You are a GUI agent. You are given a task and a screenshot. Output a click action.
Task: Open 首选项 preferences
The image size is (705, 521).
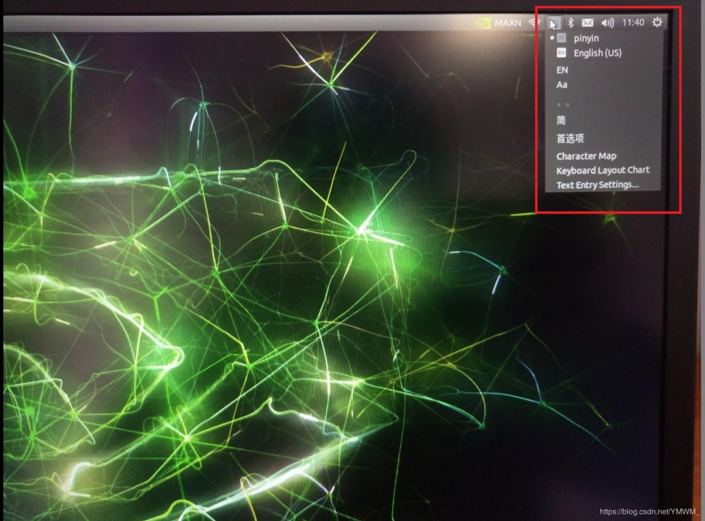tap(603, 139)
